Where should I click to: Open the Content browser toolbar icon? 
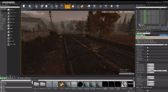click(42, 7)
